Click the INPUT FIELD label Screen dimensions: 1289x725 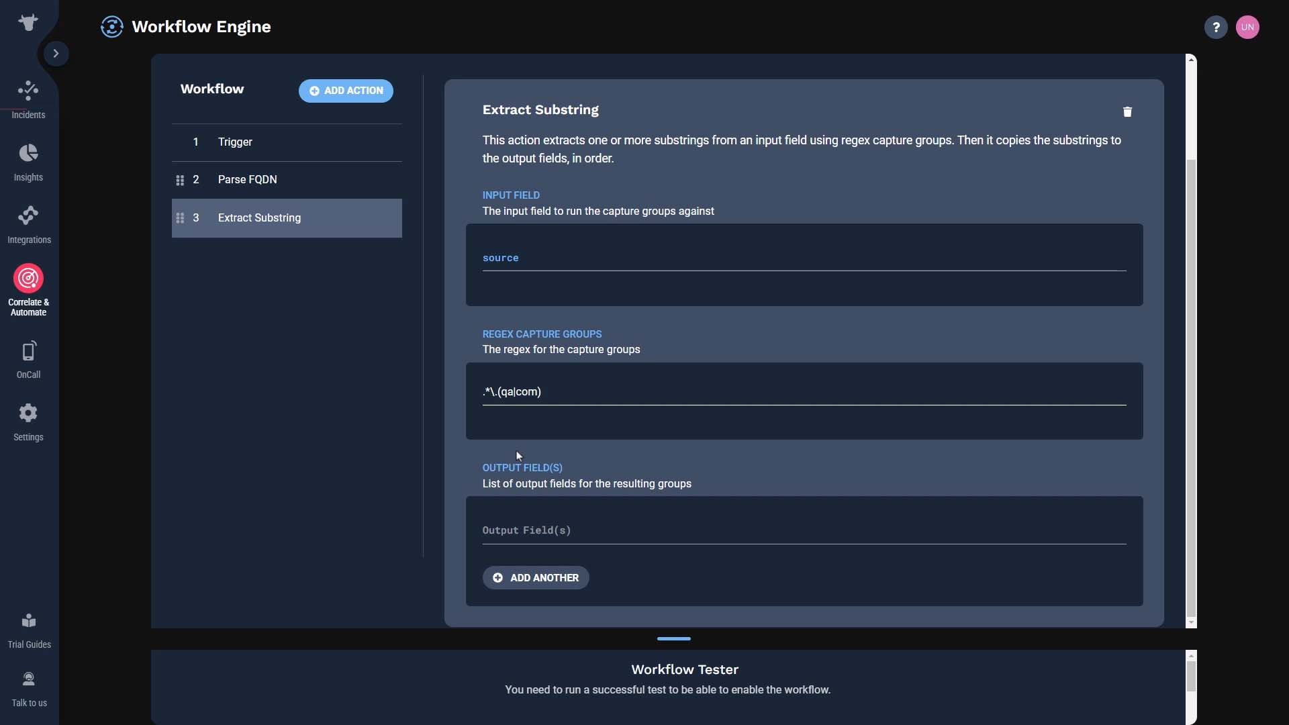(511, 195)
